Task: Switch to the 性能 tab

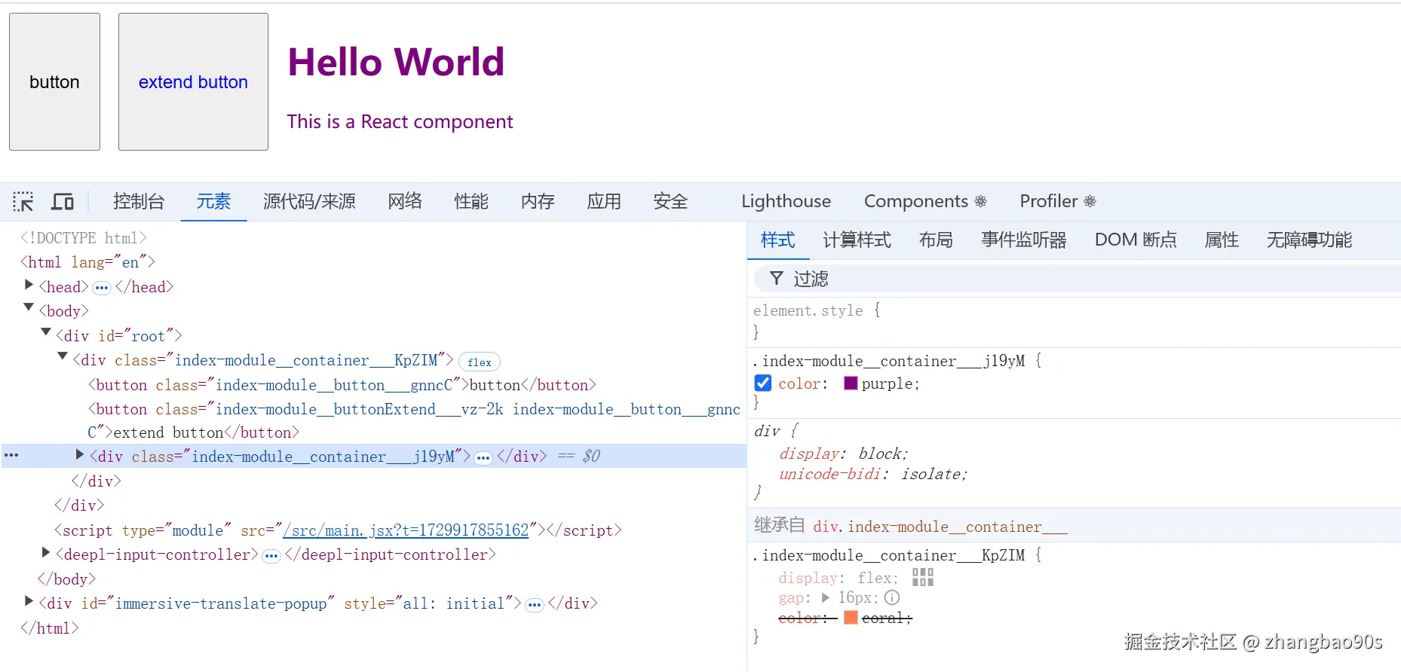Action: tap(471, 201)
